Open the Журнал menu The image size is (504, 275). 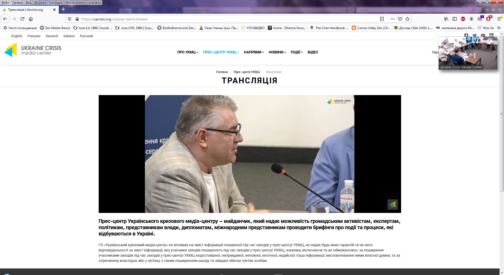pyautogui.click(x=40, y=2)
